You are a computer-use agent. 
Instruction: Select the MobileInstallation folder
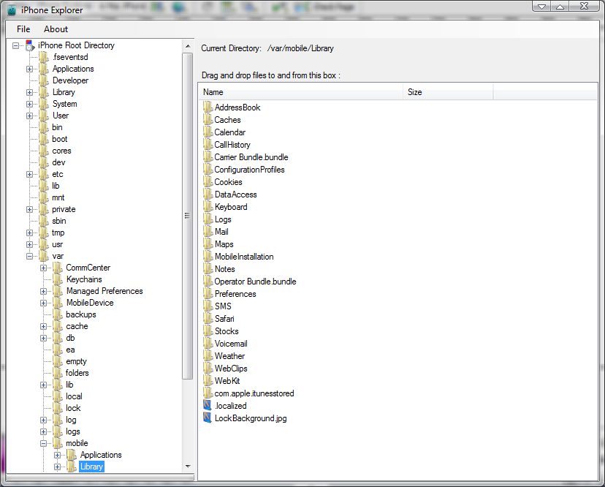pos(244,257)
